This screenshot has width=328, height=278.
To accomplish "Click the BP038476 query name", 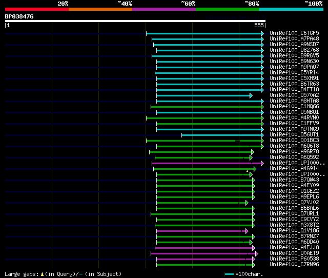I will pos(19,16).
